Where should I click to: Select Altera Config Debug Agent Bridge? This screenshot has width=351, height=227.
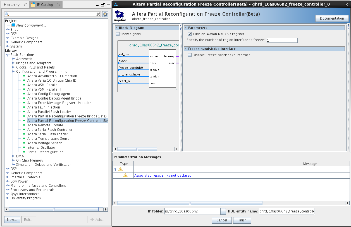[54, 98]
